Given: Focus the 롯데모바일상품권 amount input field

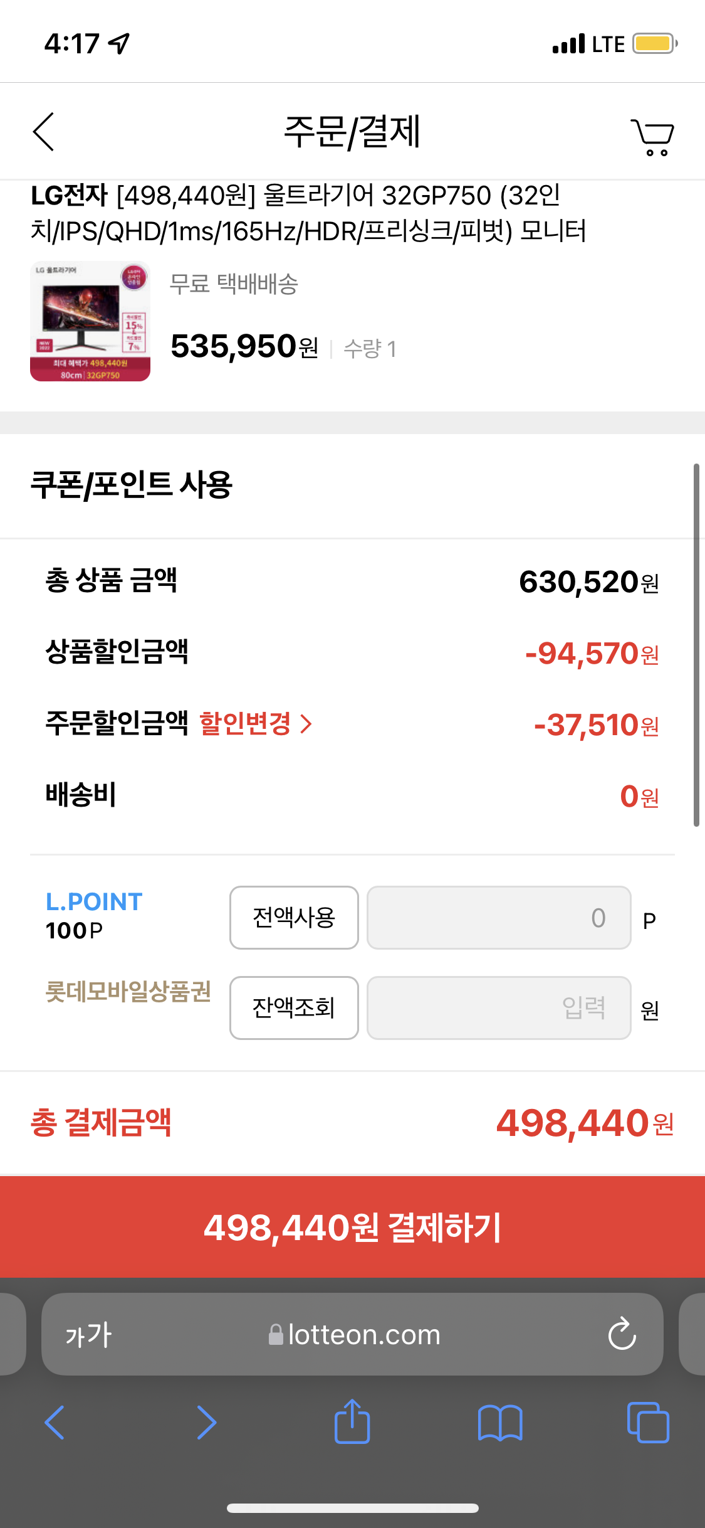Looking at the screenshot, I should [498, 1008].
